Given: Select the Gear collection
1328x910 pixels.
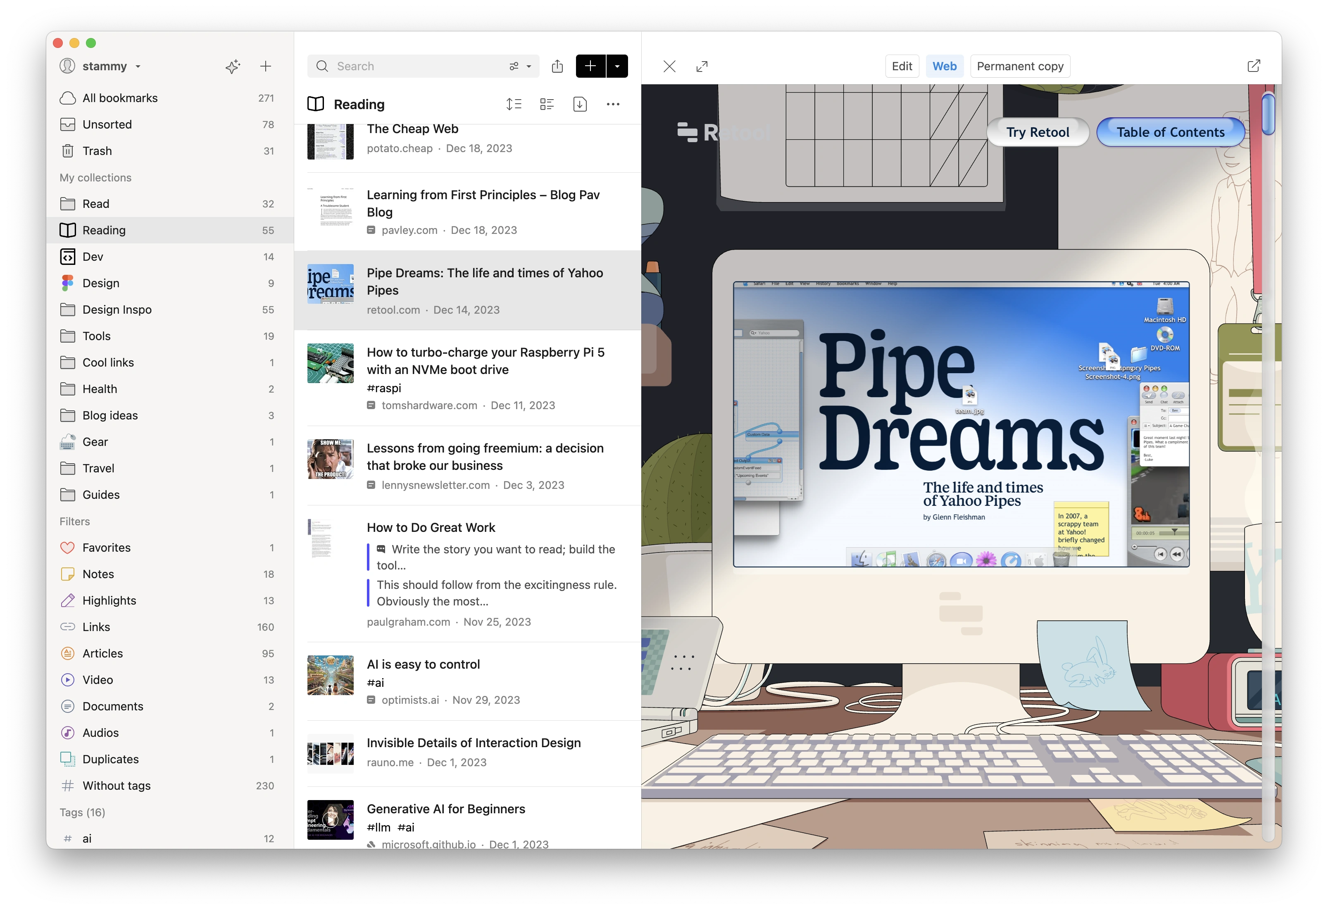Looking at the screenshot, I should (170, 442).
